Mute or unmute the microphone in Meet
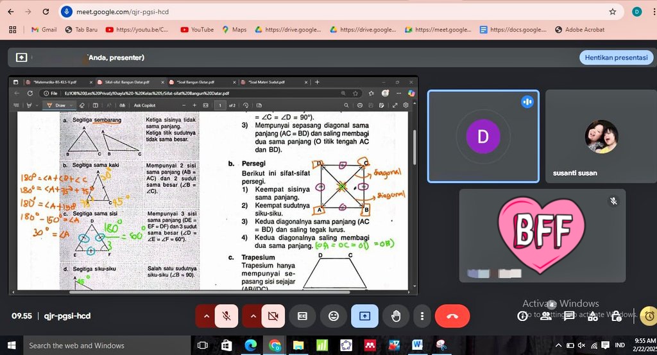Image resolution: width=657 pixels, height=355 pixels. click(226, 316)
